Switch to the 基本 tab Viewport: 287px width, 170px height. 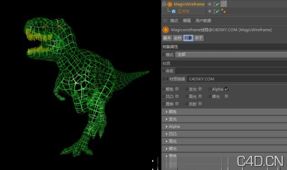tap(167, 38)
